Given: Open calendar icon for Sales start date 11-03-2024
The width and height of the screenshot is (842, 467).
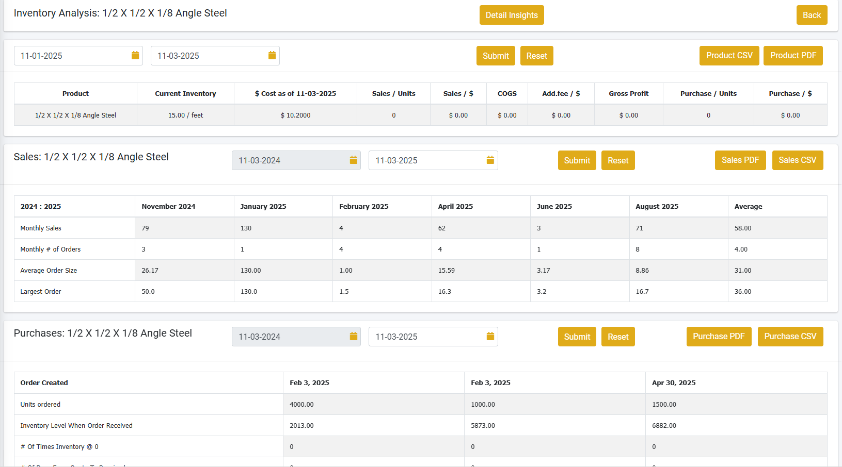Looking at the screenshot, I should point(354,160).
